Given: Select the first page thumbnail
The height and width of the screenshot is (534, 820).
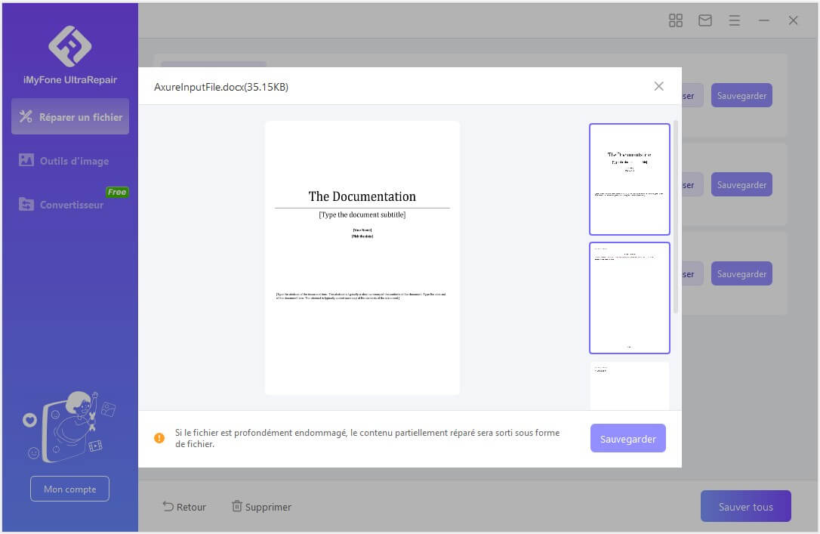Looking at the screenshot, I should [x=629, y=179].
